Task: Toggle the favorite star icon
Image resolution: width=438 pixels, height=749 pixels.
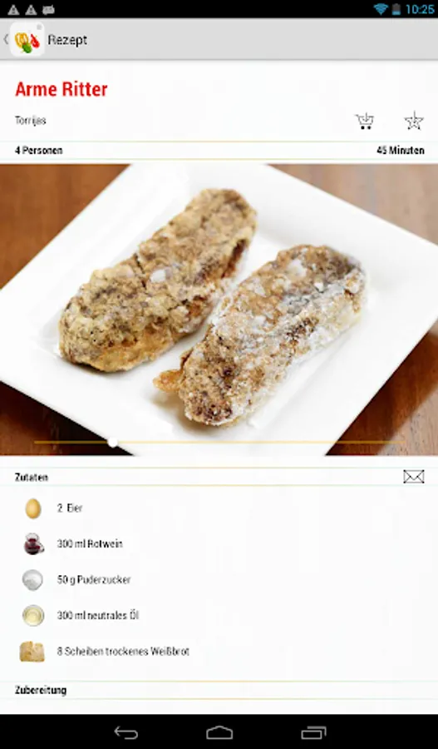Action: point(414,121)
